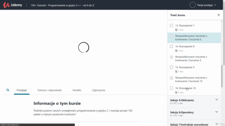Image resolution: width=225 pixels, height=126 pixels.
Task: Toggle checkbox for Ćwiczenie 9 item
Action: click(172, 57)
